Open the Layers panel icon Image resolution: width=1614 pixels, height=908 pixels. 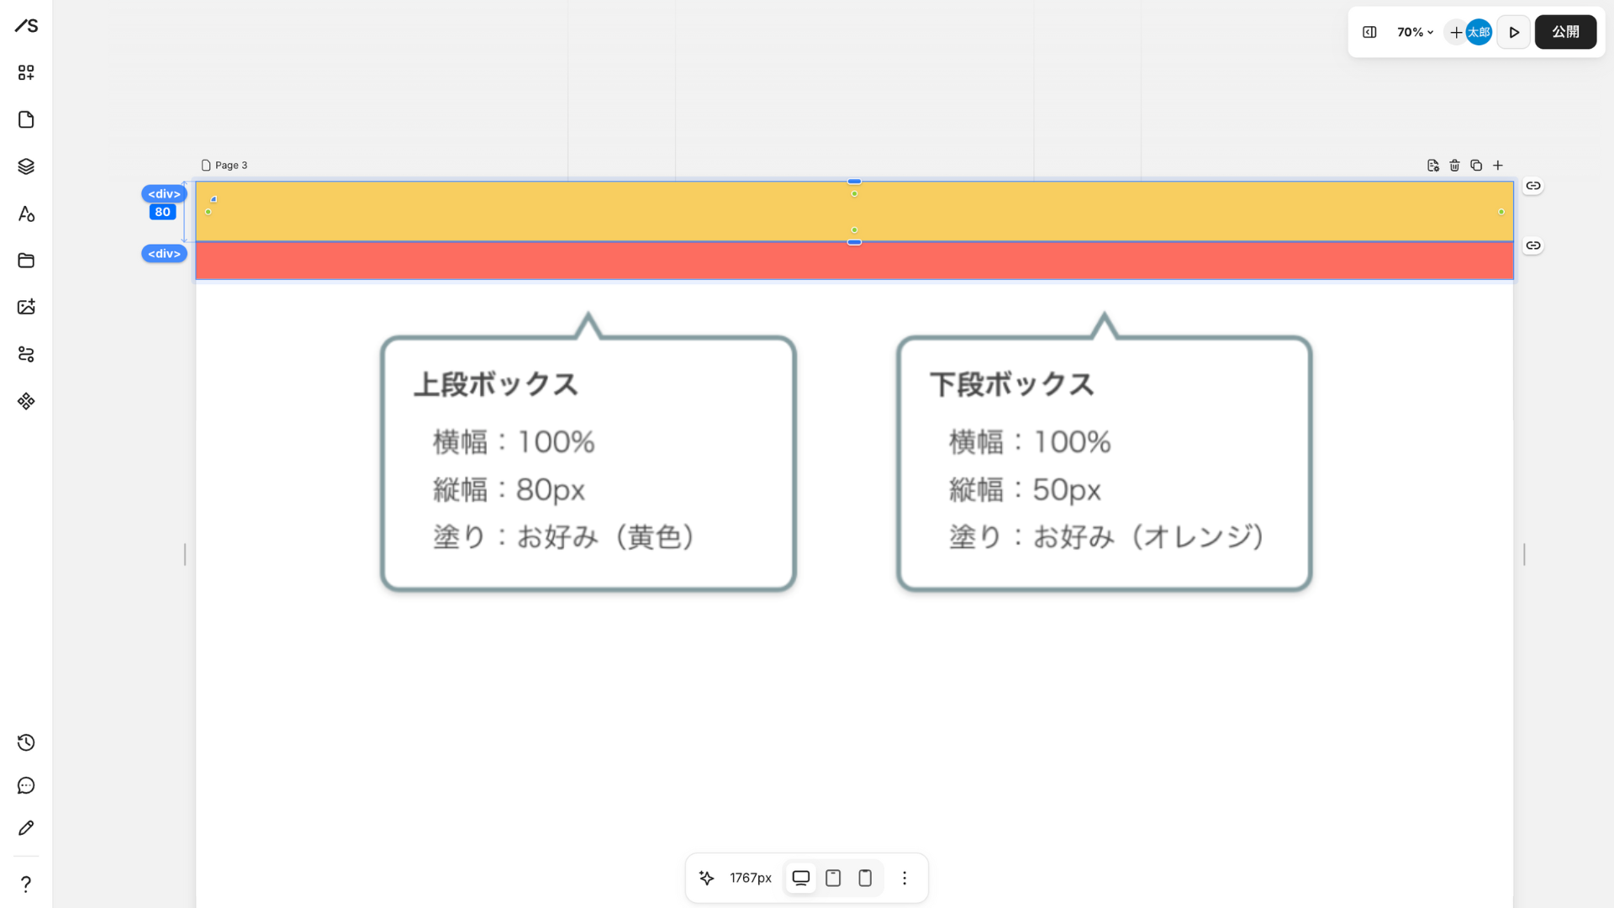coord(26,166)
